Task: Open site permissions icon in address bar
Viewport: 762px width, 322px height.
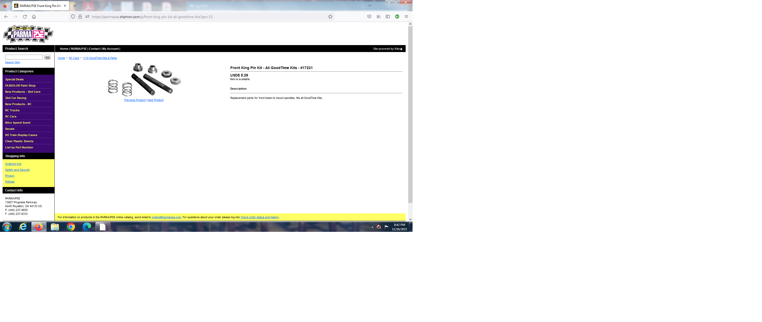Action: pos(87,16)
